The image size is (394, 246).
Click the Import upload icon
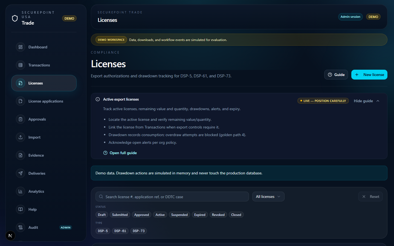(x=21, y=137)
